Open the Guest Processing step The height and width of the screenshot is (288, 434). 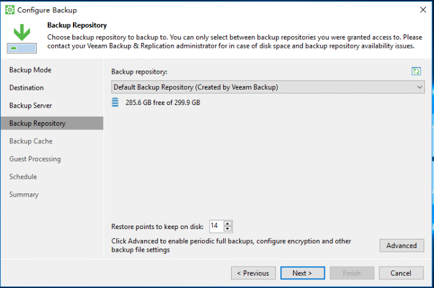tap(35, 159)
